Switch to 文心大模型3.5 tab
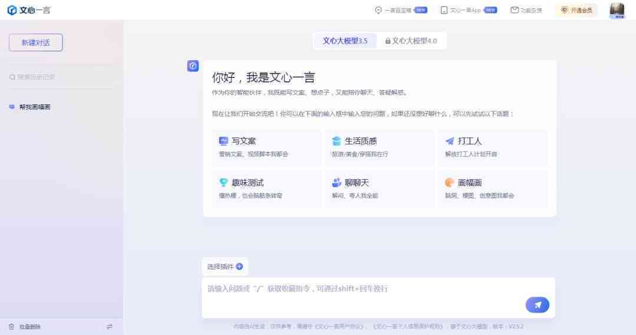636x335 pixels. click(x=345, y=41)
